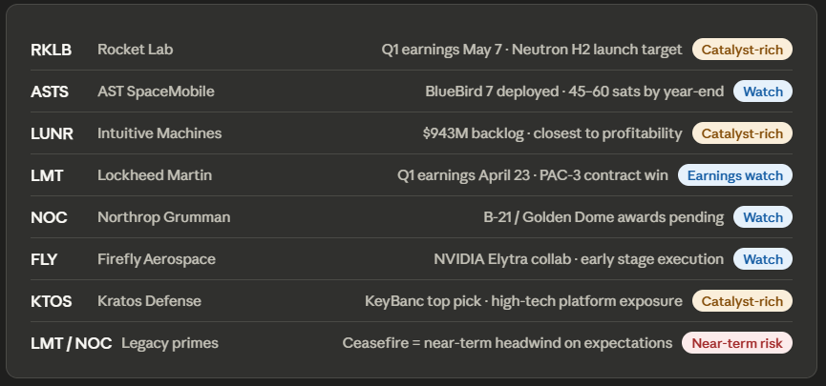Click the Earnings watch badge
This screenshot has width=826, height=386.
[x=734, y=175]
